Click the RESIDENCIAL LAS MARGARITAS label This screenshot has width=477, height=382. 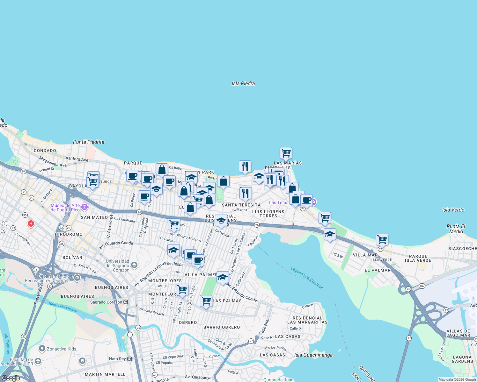coord(307,320)
